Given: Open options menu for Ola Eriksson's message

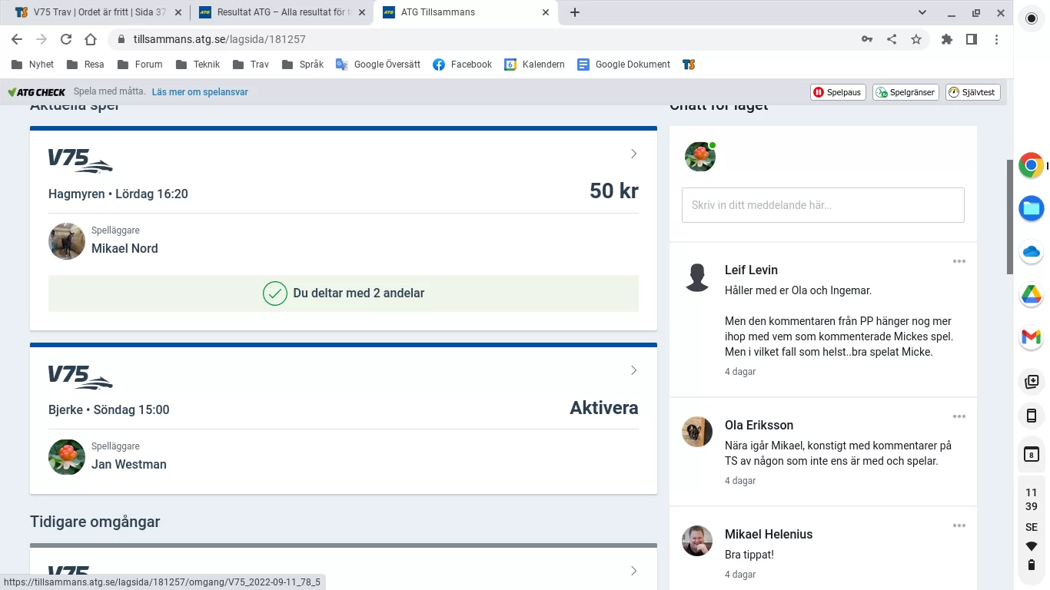Looking at the screenshot, I should coord(959,416).
